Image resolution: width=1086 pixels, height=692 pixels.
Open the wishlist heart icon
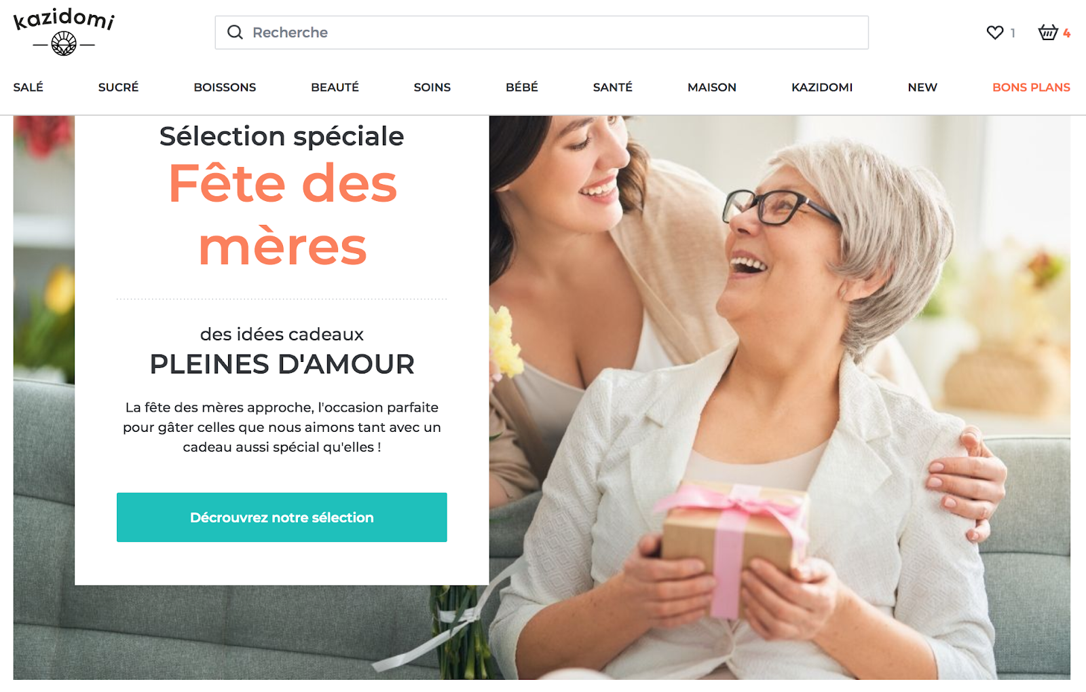[995, 33]
